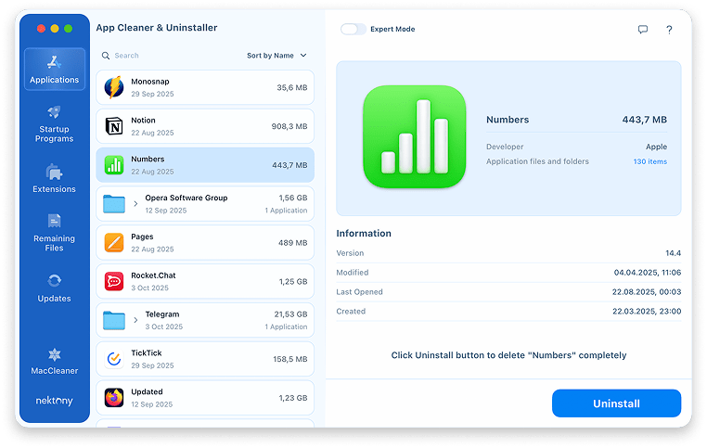Select Notion in the applications list
707x448 pixels.
[205, 126]
